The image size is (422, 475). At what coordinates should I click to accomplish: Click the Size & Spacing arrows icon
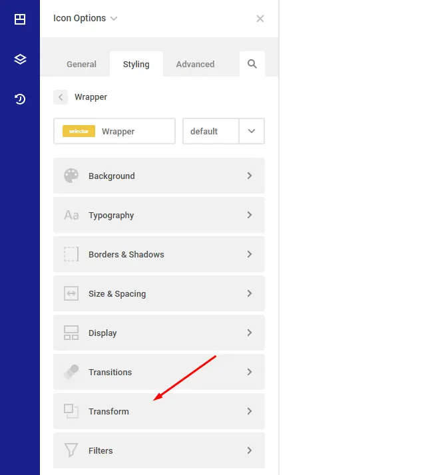pyautogui.click(x=71, y=293)
